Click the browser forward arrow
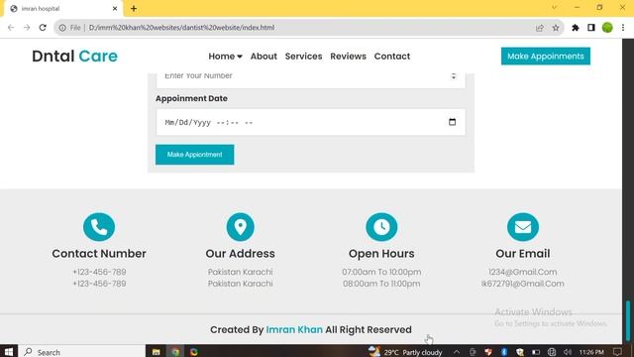This screenshot has height=357, width=634. pos(27,28)
